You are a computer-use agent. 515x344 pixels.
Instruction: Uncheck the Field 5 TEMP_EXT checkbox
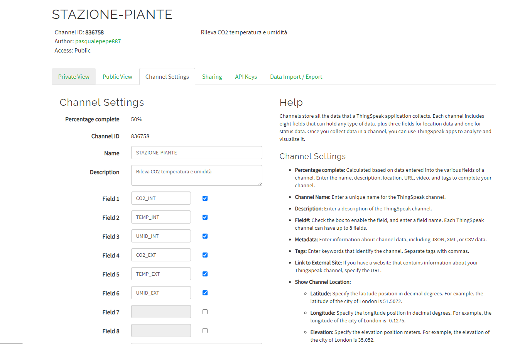[x=205, y=274]
